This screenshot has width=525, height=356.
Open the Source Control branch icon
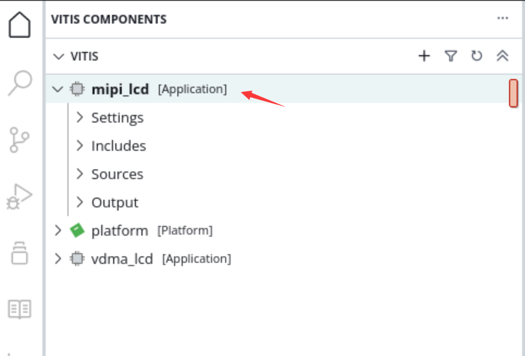pyautogui.click(x=20, y=140)
